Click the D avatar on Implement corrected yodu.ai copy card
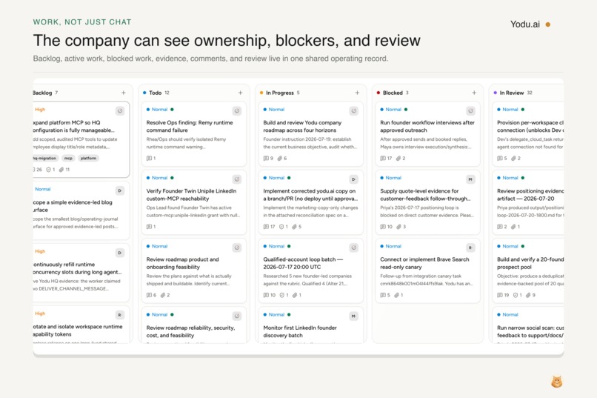The image size is (597, 398). [x=354, y=179]
